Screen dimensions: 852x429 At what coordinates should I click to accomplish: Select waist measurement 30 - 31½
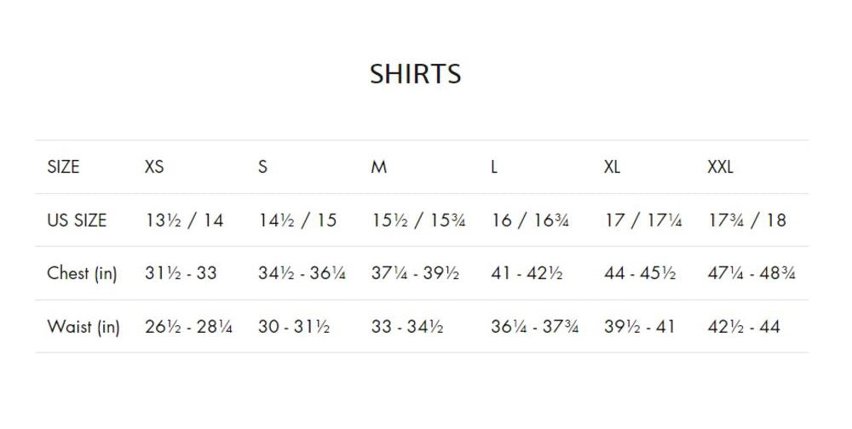[294, 327]
